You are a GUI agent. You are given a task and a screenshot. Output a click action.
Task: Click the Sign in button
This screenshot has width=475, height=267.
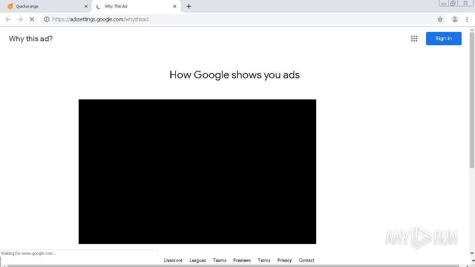pos(444,39)
